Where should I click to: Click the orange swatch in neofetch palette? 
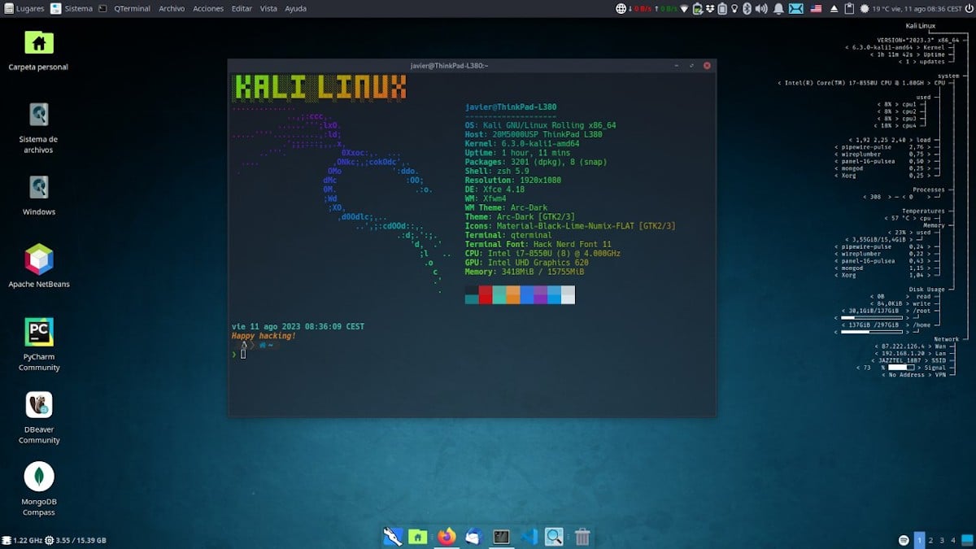coord(513,294)
